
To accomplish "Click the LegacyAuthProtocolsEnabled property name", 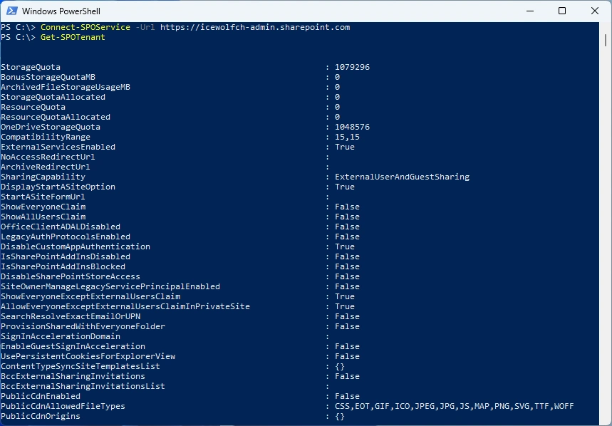I will (66, 237).
